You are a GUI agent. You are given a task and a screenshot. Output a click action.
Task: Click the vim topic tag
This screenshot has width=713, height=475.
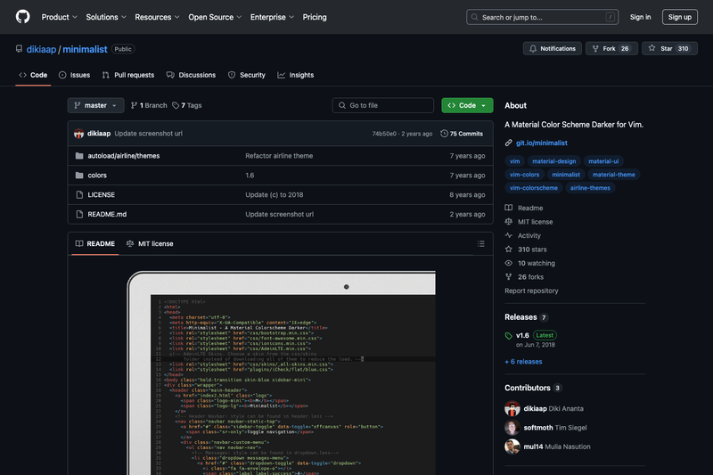point(515,161)
